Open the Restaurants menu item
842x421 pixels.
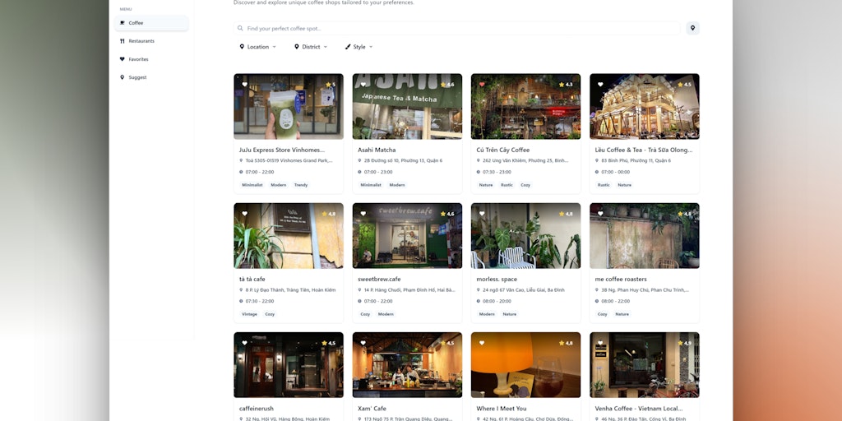tap(151, 41)
